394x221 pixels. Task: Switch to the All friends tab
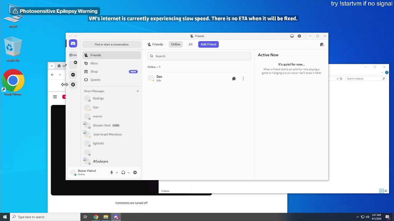(191, 44)
